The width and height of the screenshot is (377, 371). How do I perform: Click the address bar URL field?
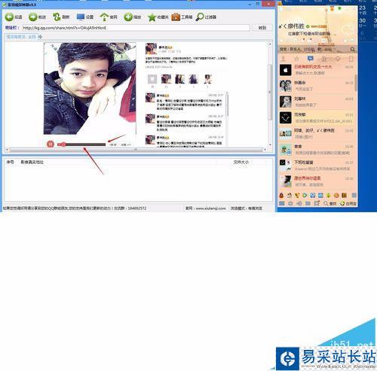pyautogui.click(x=136, y=28)
